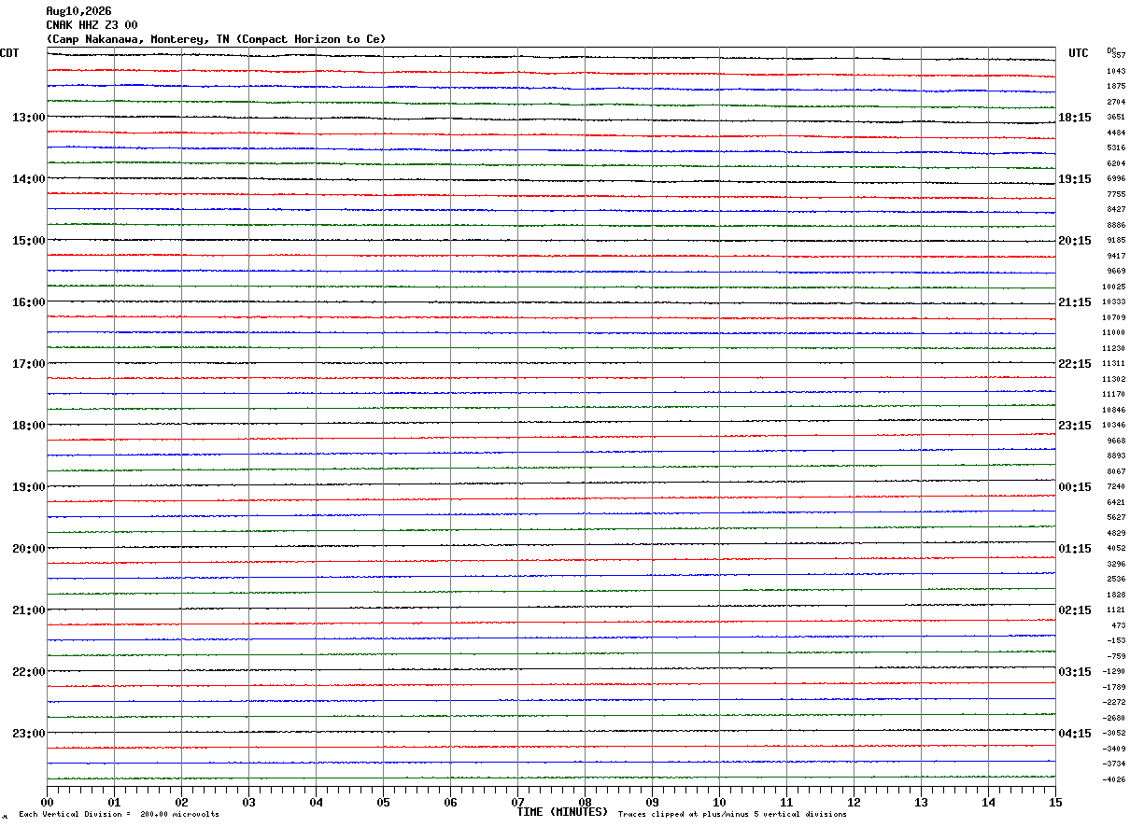
Task: Click the 02:15 UTC time label
Action: point(1075,610)
